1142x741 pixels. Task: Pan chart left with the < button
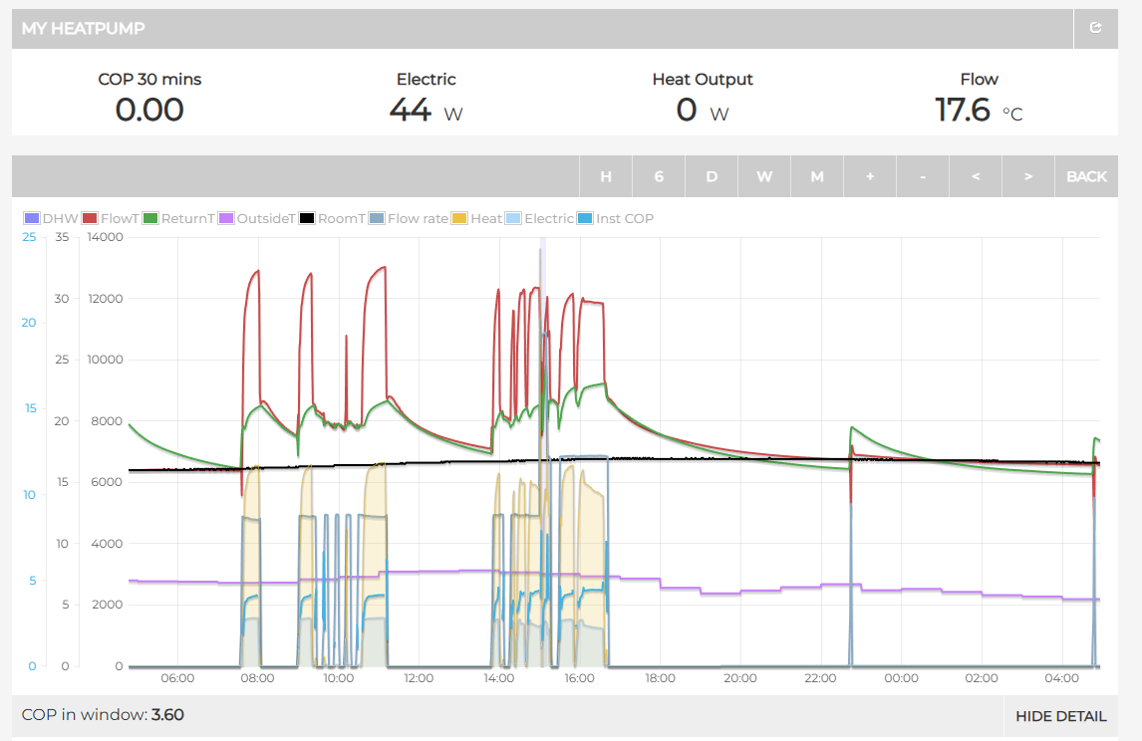pos(976,176)
